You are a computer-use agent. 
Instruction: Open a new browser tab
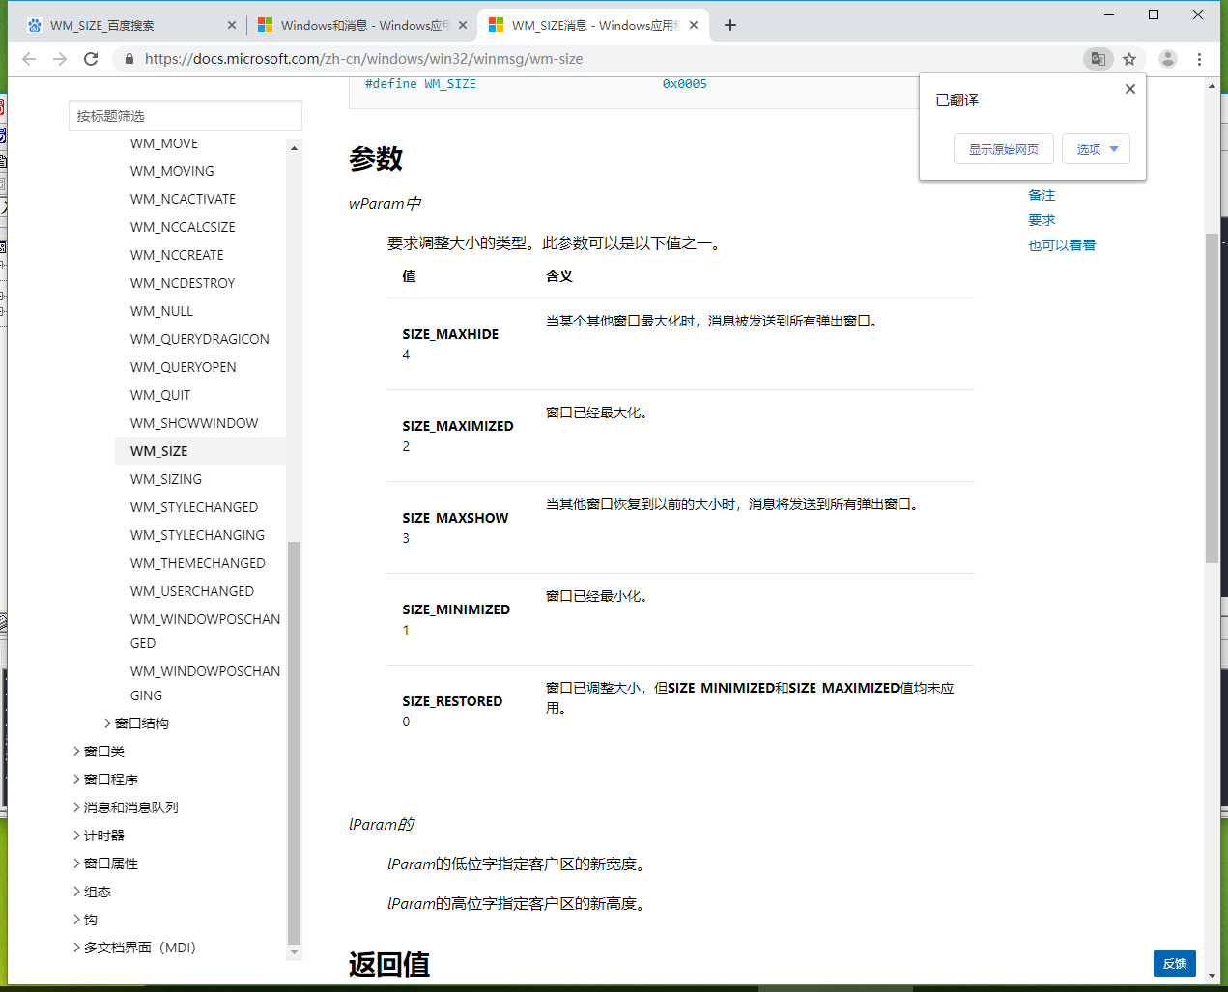pos(730,25)
